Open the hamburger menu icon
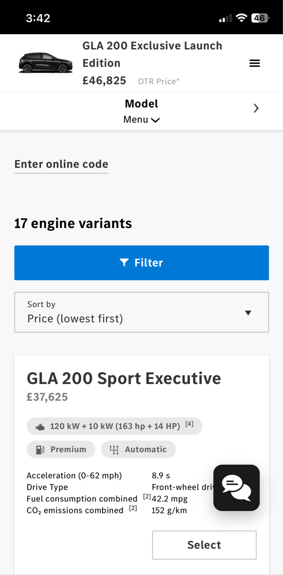 point(254,63)
